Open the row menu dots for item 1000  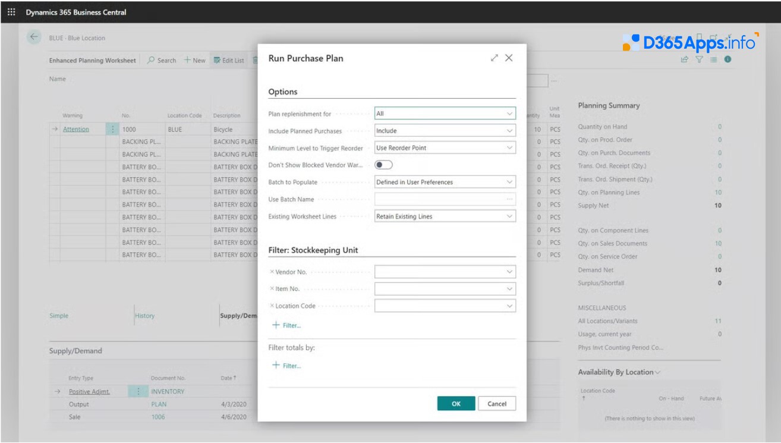(x=112, y=129)
